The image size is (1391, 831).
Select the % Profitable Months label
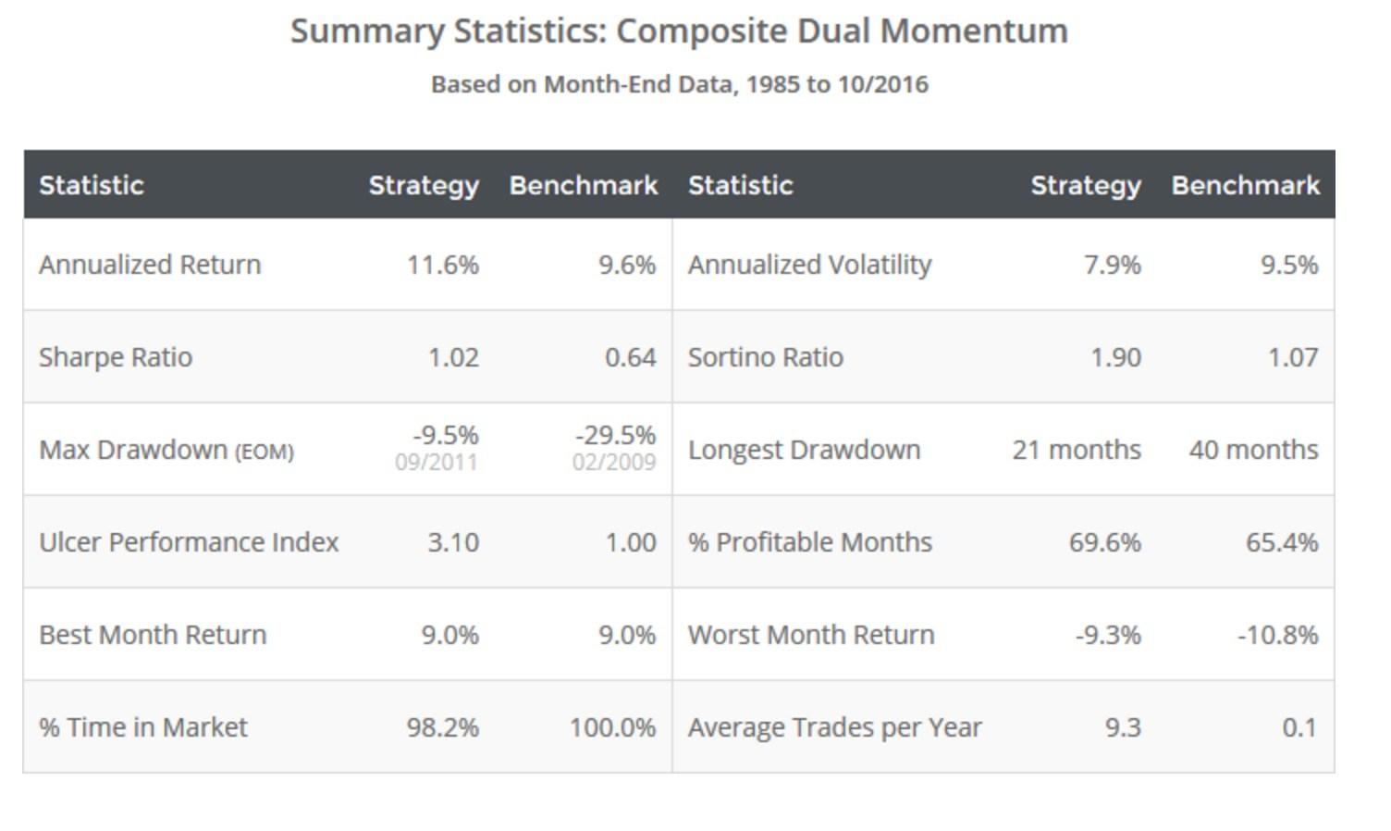tap(809, 542)
